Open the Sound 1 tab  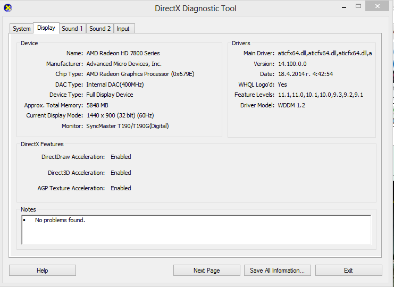pos(72,29)
